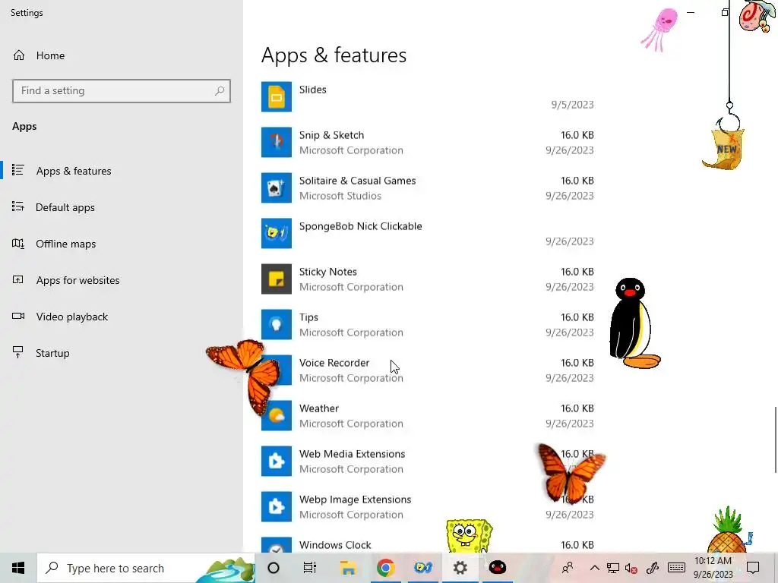Screen dimensions: 778x583
Task: Open Offline maps section
Action: pos(122,244)
